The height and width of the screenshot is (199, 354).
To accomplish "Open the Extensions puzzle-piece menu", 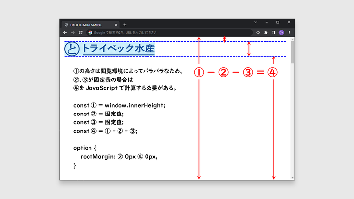I will (266, 33).
